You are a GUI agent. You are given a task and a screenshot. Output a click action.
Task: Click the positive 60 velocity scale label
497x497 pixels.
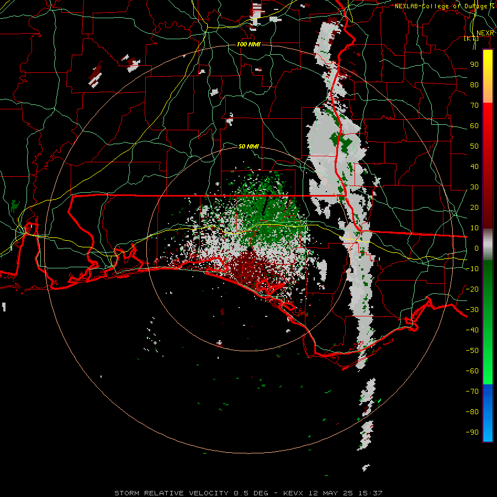point(474,126)
